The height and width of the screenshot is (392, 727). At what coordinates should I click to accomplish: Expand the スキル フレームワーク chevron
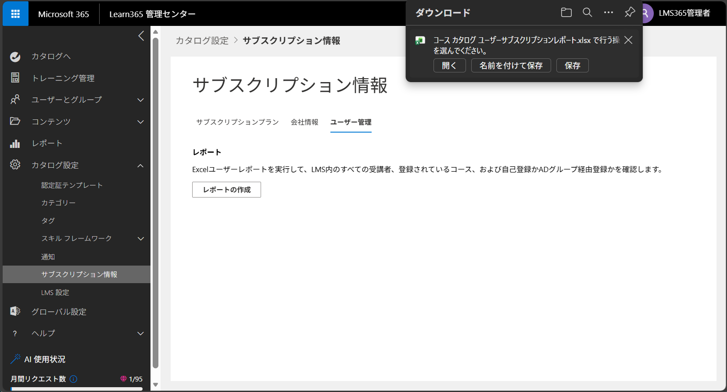pyautogui.click(x=141, y=239)
